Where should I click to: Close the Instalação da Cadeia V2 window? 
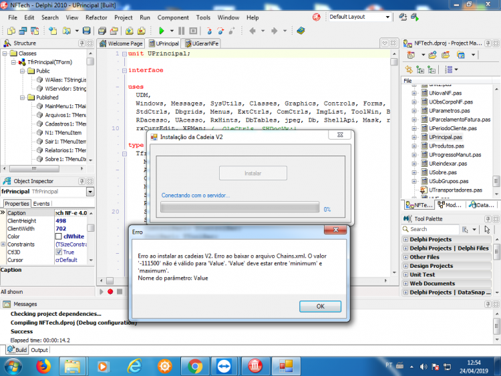[340, 135]
